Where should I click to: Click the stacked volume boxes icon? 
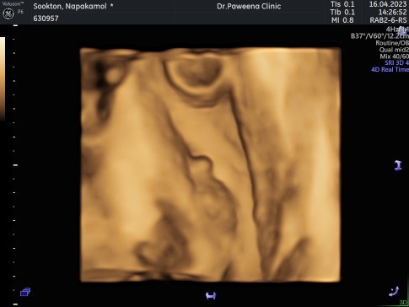(25, 292)
